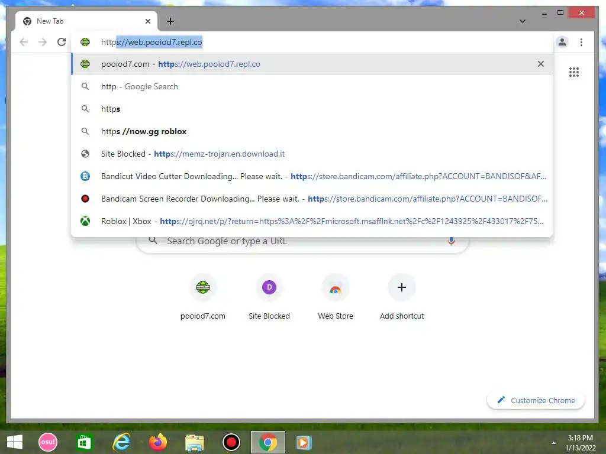The width and height of the screenshot is (606, 454).
Task: Expand the tab search chevron
Action: (x=523, y=21)
